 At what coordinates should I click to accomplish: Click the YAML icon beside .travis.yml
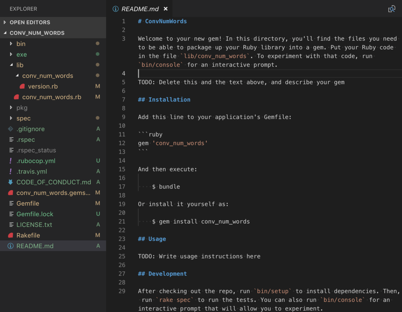click(x=11, y=172)
